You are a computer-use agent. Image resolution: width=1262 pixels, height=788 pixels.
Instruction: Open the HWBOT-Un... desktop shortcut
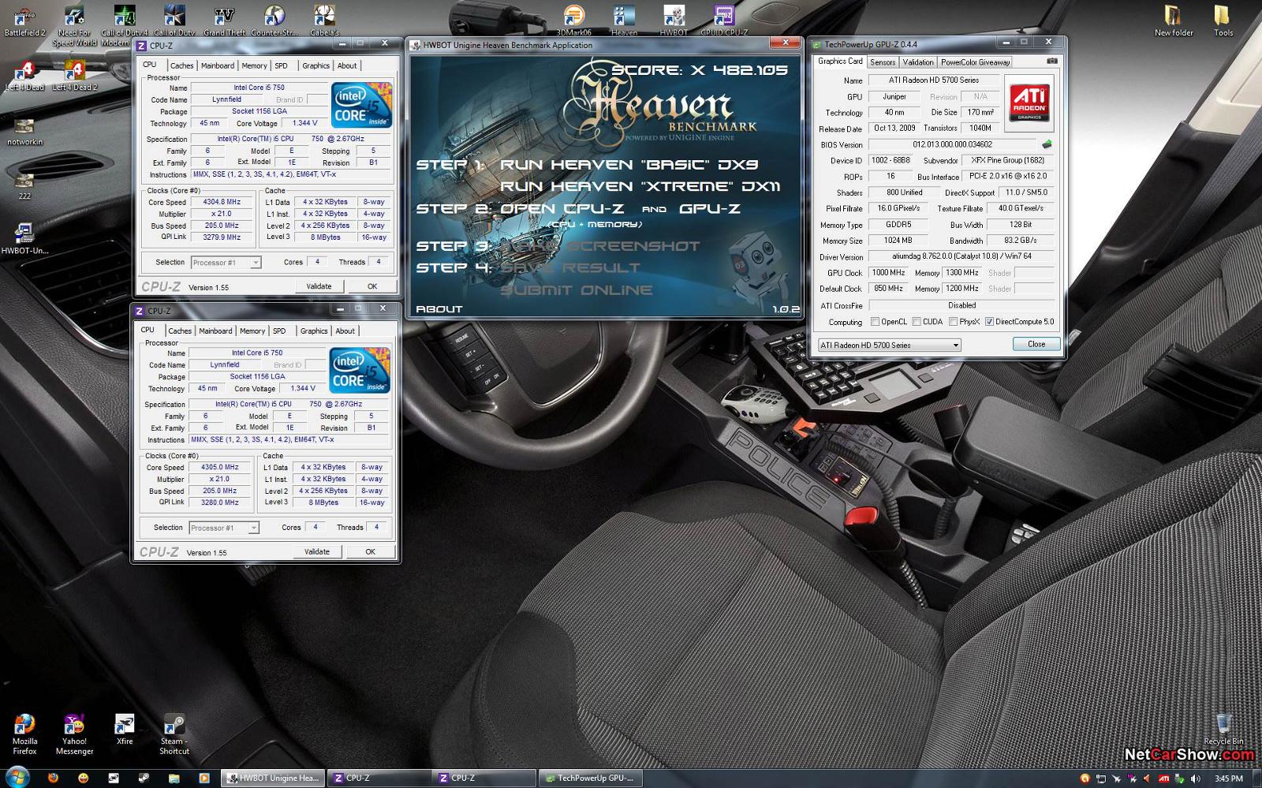(x=24, y=239)
